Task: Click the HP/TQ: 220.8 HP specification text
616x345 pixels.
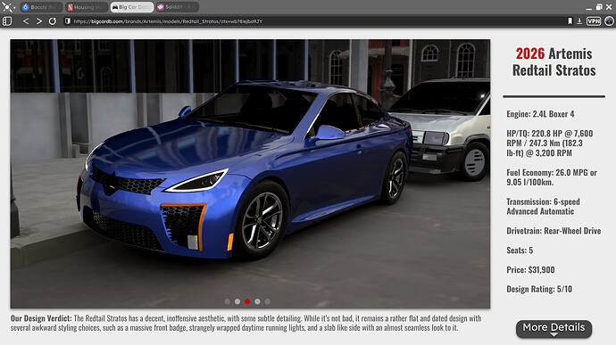Action: coord(550,144)
